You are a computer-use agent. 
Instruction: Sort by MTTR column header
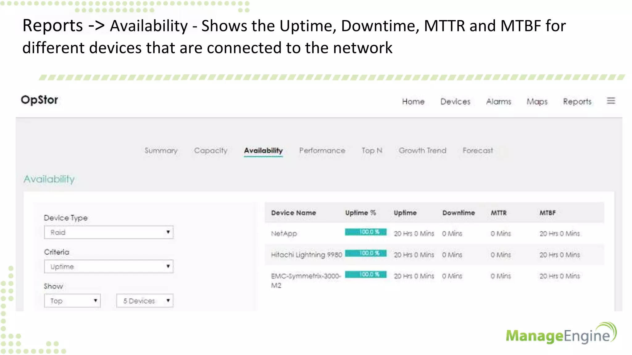[x=499, y=213]
